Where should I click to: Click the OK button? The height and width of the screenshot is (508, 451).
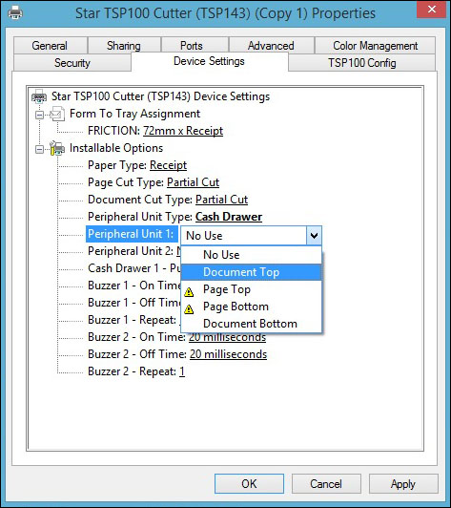click(249, 484)
